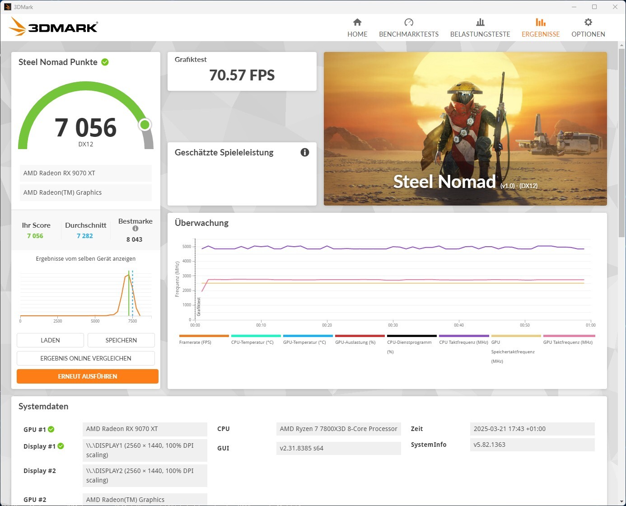Screen dimensions: 626x506
Task: Toggle the CPU Taktfrequenz (MHz) legend item
Action: click(x=464, y=339)
